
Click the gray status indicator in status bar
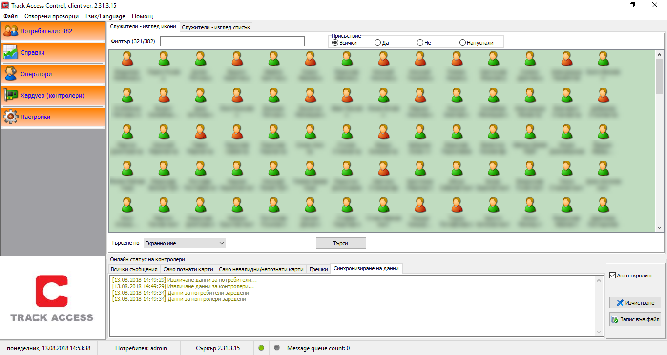coord(277,348)
